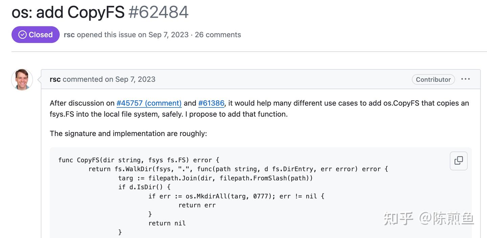
Task: Open rsc username in the comment header
Action: (x=55, y=79)
